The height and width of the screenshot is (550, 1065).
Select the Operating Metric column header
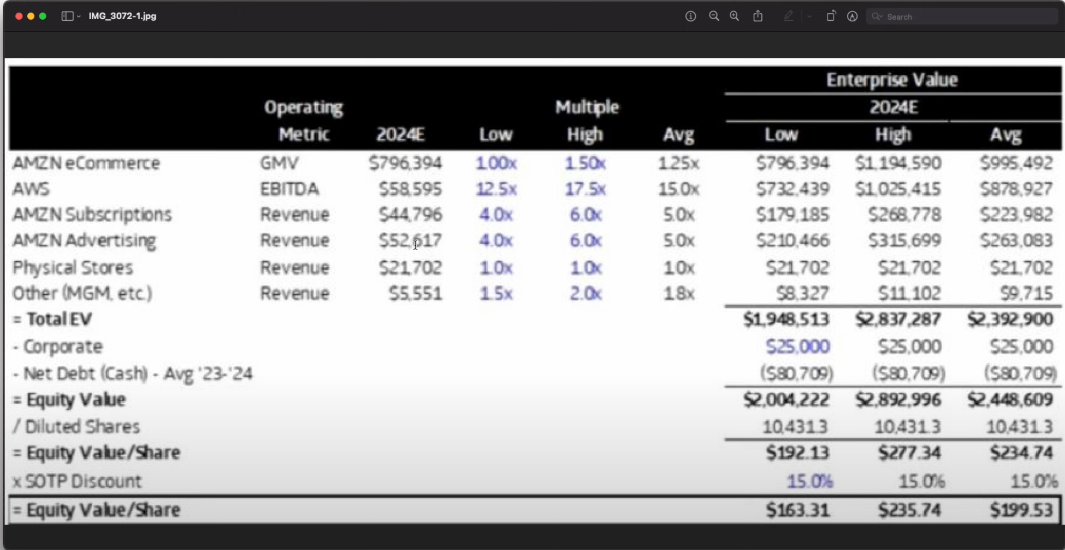click(x=304, y=121)
